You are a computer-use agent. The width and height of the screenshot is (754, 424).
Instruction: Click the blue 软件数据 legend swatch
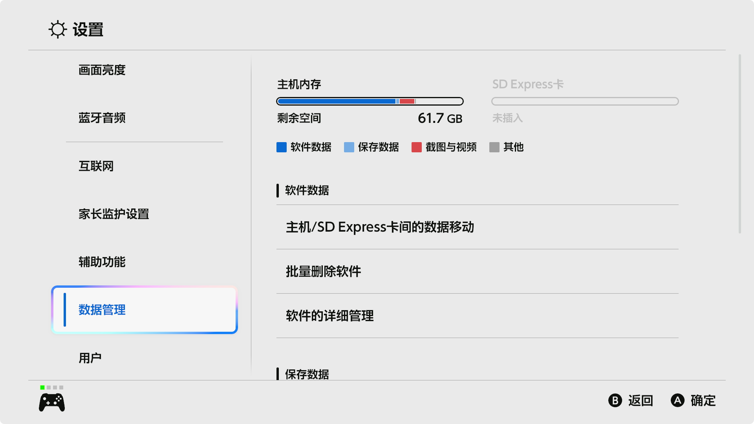click(x=282, y=147)
